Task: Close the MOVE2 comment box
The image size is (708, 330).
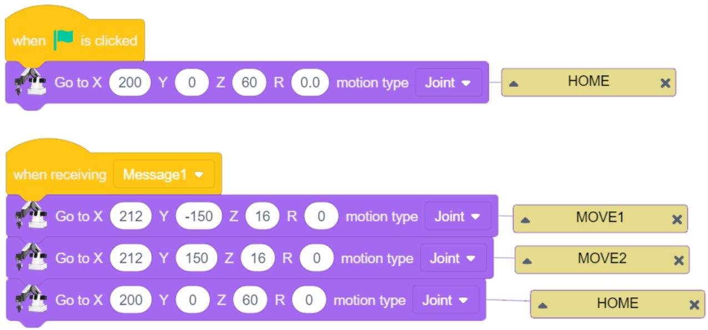Action: pyautogui.click(x=678, y=261)
